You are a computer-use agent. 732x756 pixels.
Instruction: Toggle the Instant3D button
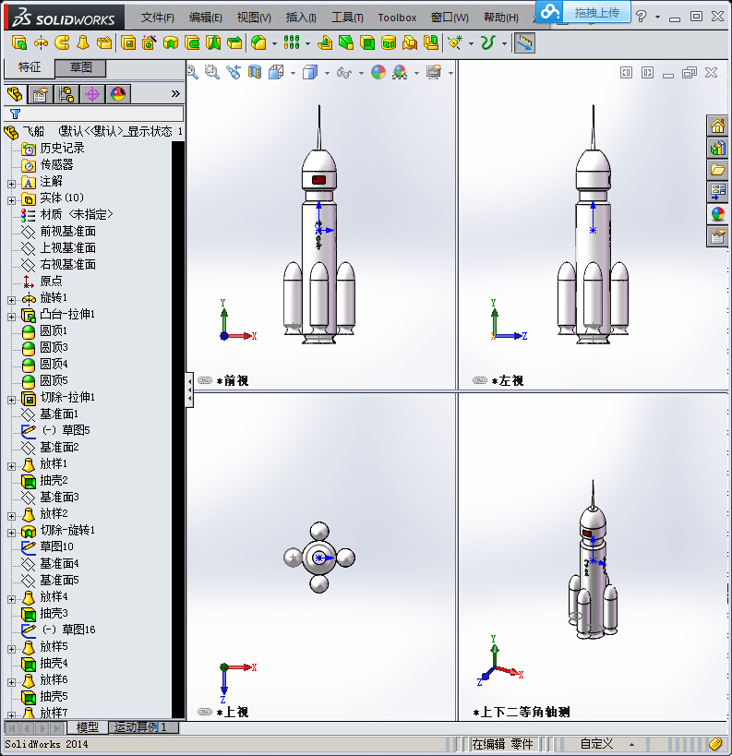[x=524, y=42]
